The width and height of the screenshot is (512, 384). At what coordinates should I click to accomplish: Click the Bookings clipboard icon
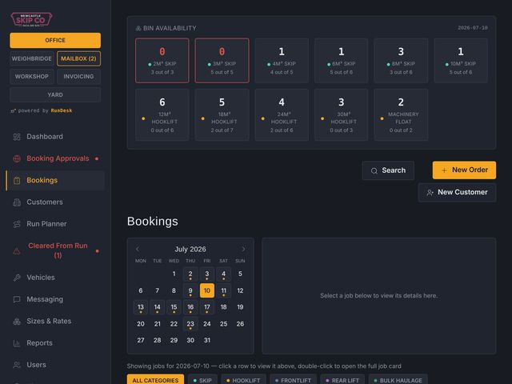pos(17,180)
